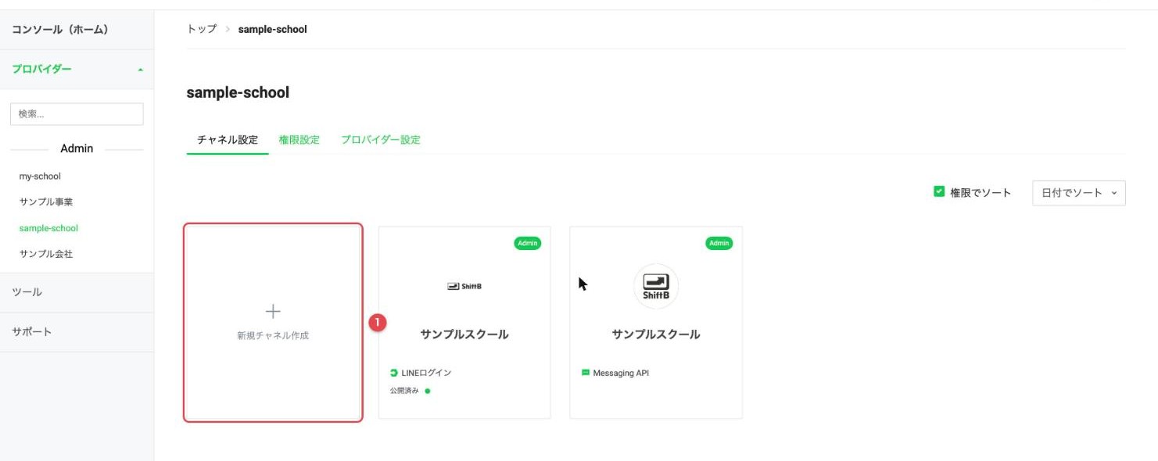The width and height of the screenshot is (1158, 461).
Task: Click the green published status dot
Action: [x=428, y=391]
